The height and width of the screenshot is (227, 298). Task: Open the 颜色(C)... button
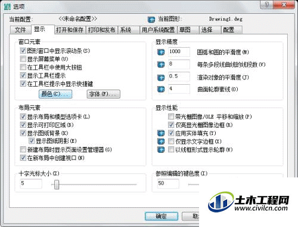point(55,94)
